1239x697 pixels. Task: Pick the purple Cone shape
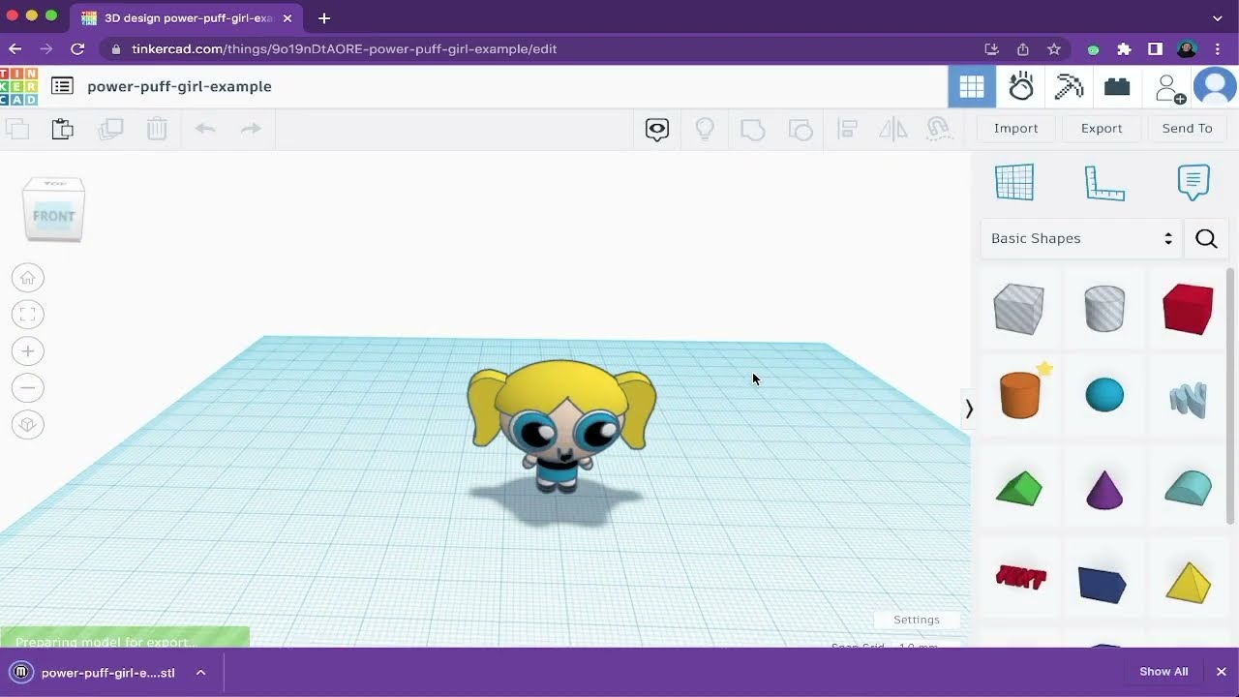[x=1104, y=488]
